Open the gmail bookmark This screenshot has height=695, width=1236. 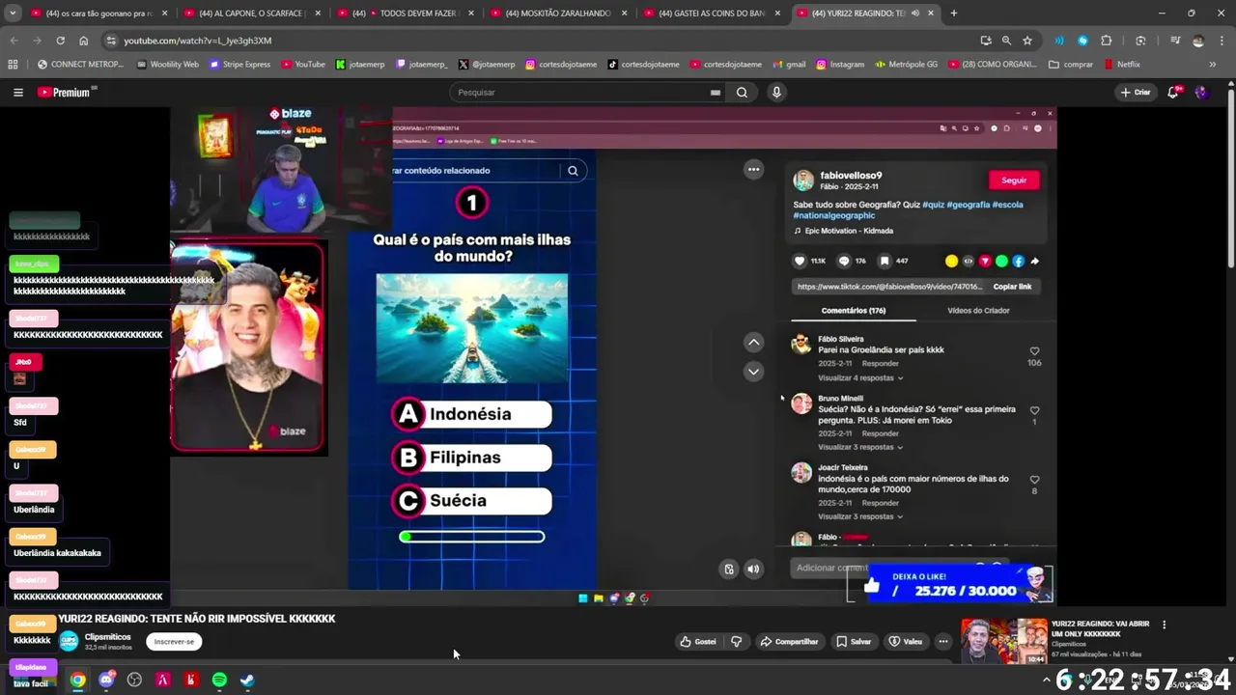pos(788,65)
